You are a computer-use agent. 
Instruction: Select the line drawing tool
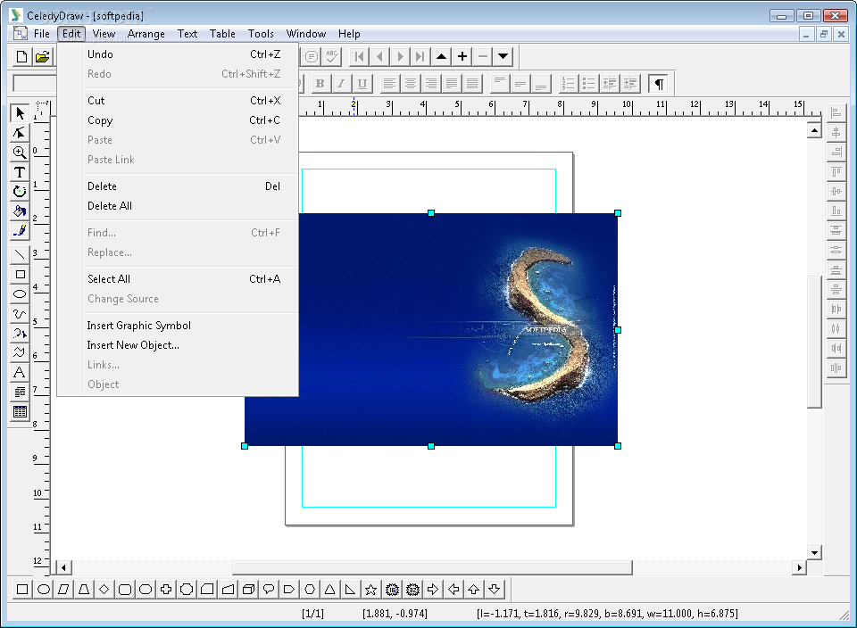(x=20, y=254)
